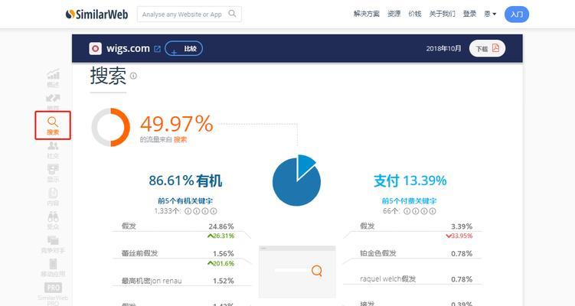Open the 内容 content sidebar icon
Image resolution: width=575 pixels, height=306 pixels.
53,197
